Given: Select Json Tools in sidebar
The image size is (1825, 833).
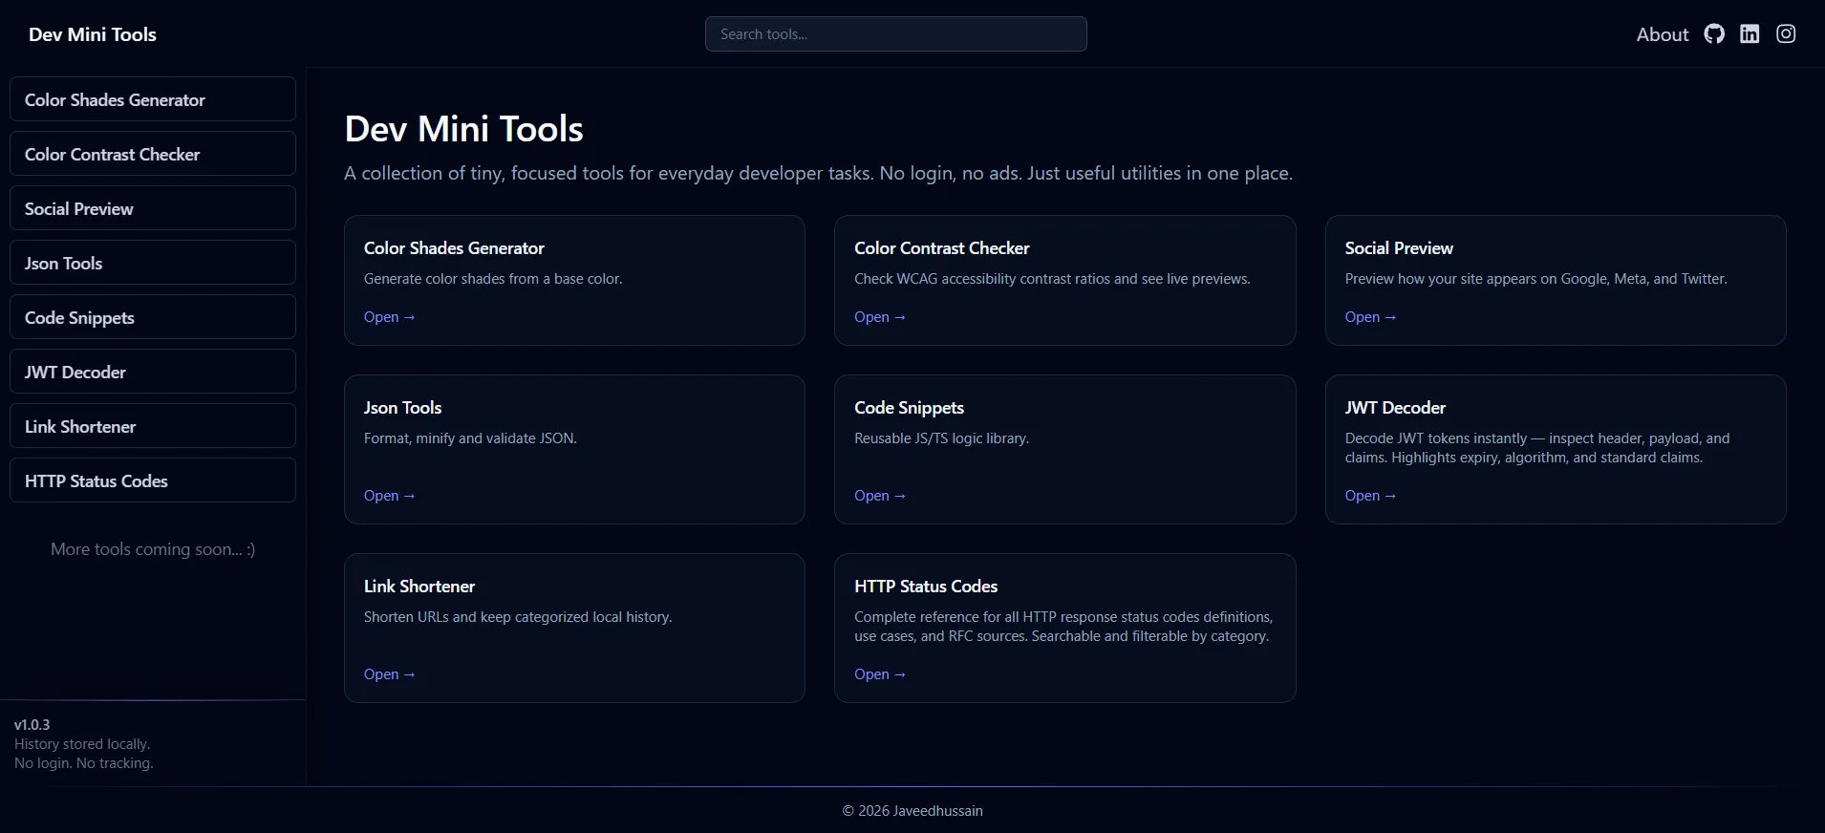Looking at the screenshot, I should pyautogui.click(x=153, y=263).
